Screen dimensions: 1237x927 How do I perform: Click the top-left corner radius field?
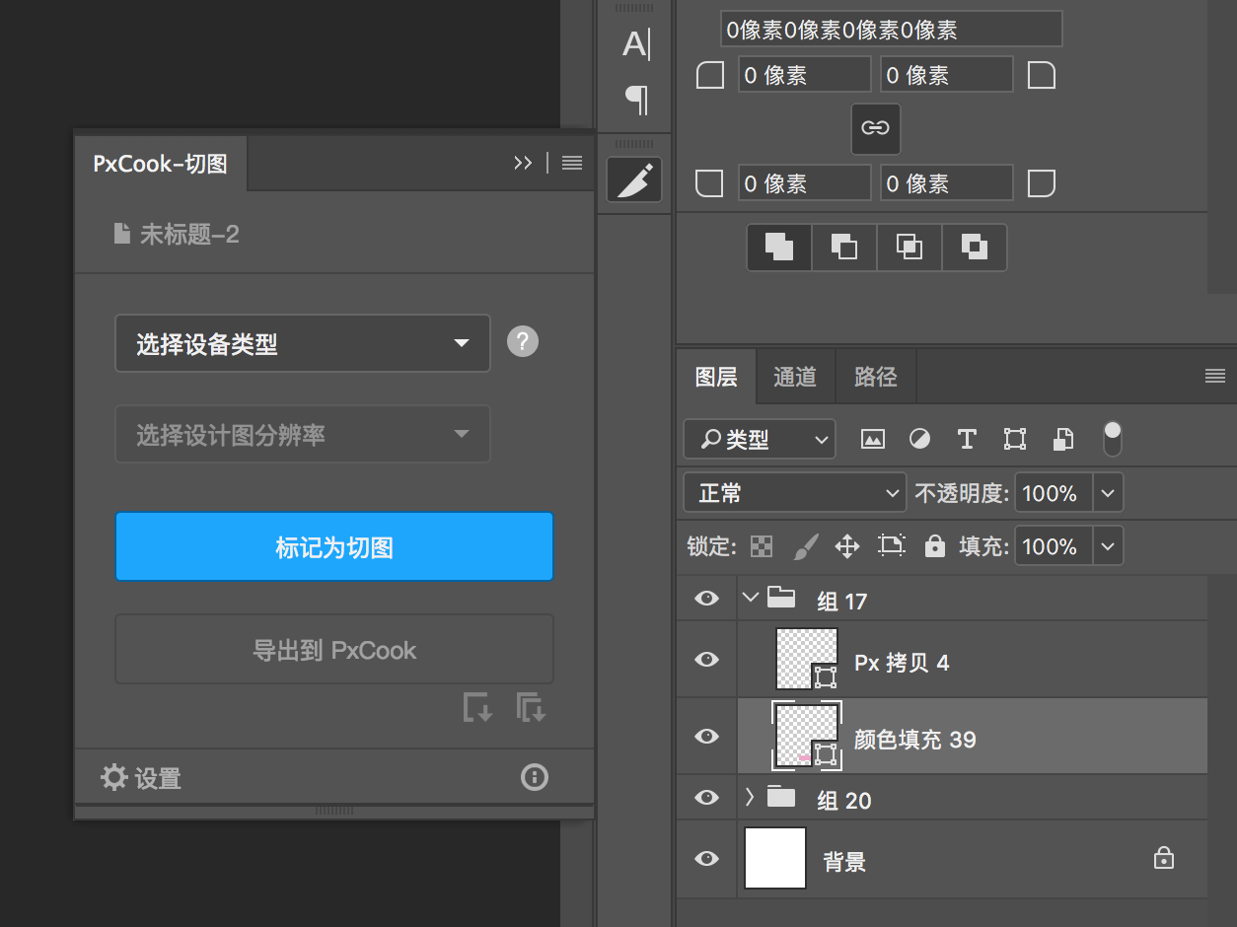pos(805,75)
